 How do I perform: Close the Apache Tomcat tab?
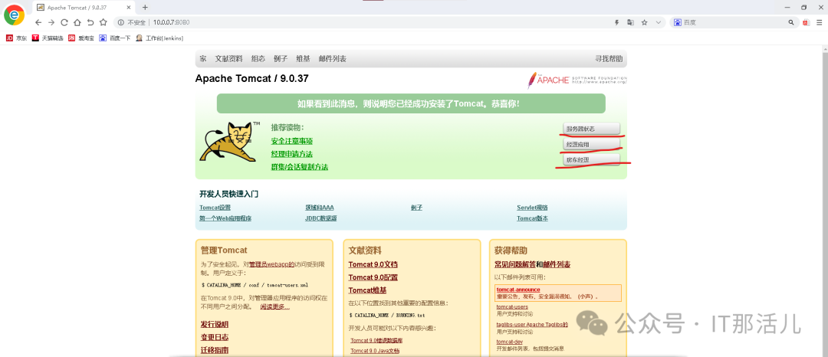(x=127, y=8)
